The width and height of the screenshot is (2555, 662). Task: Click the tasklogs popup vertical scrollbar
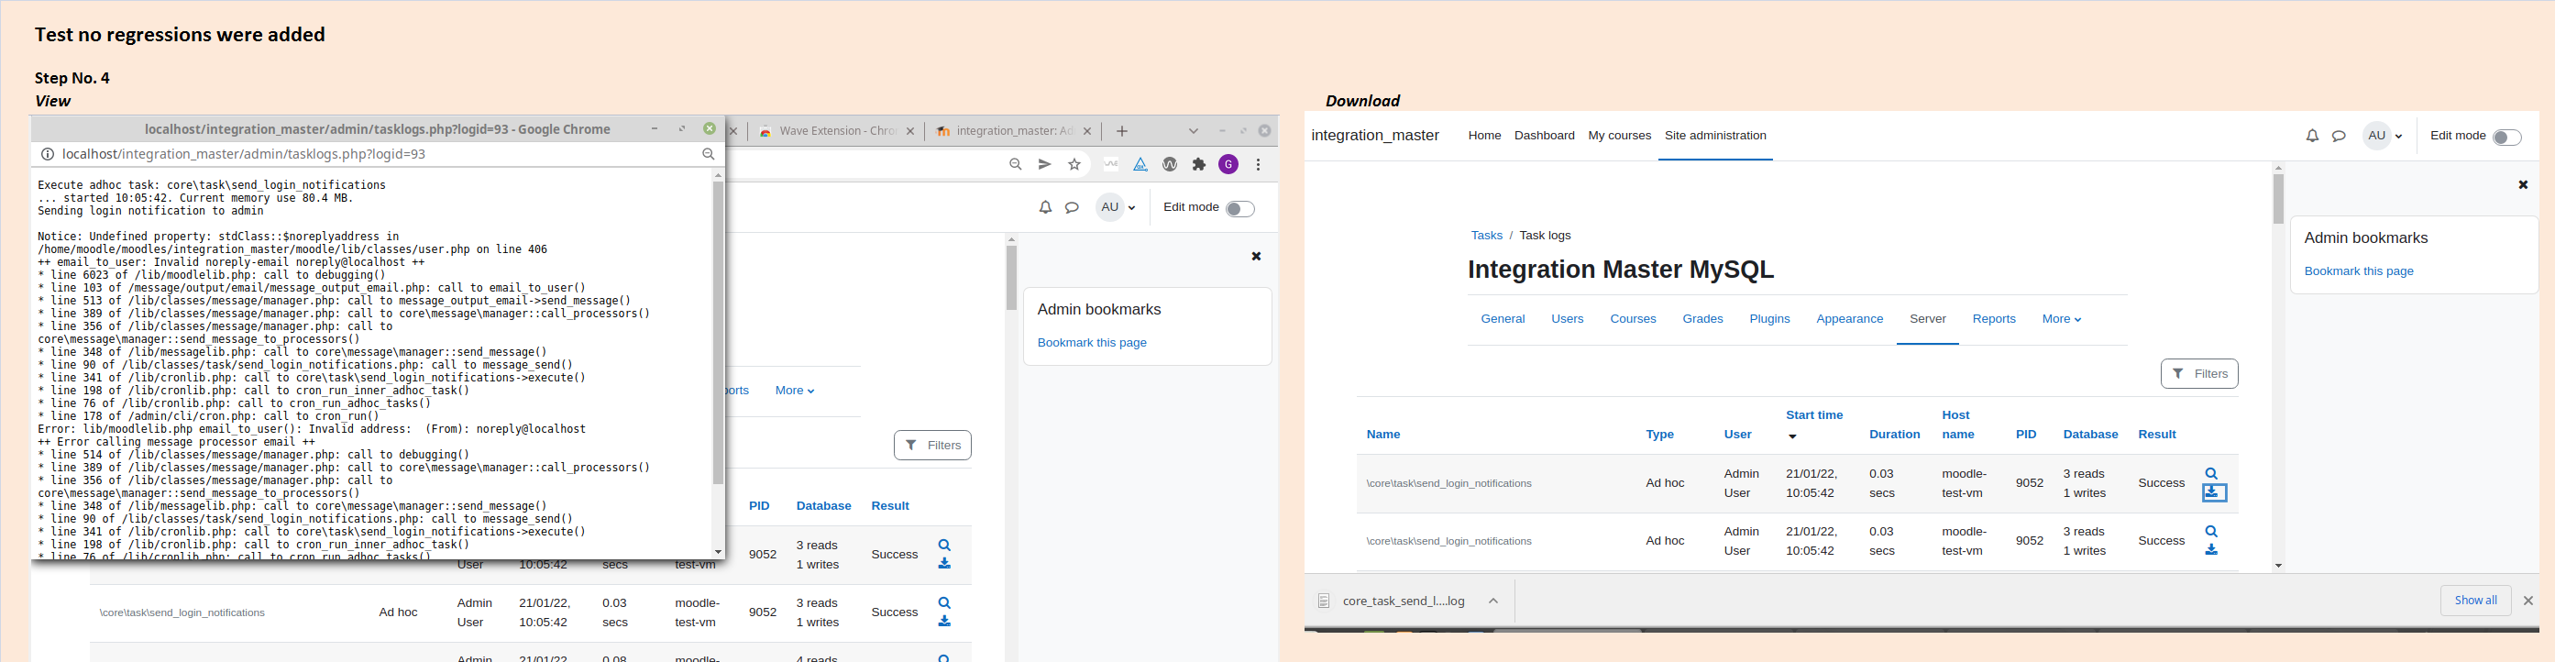[718, 333]
